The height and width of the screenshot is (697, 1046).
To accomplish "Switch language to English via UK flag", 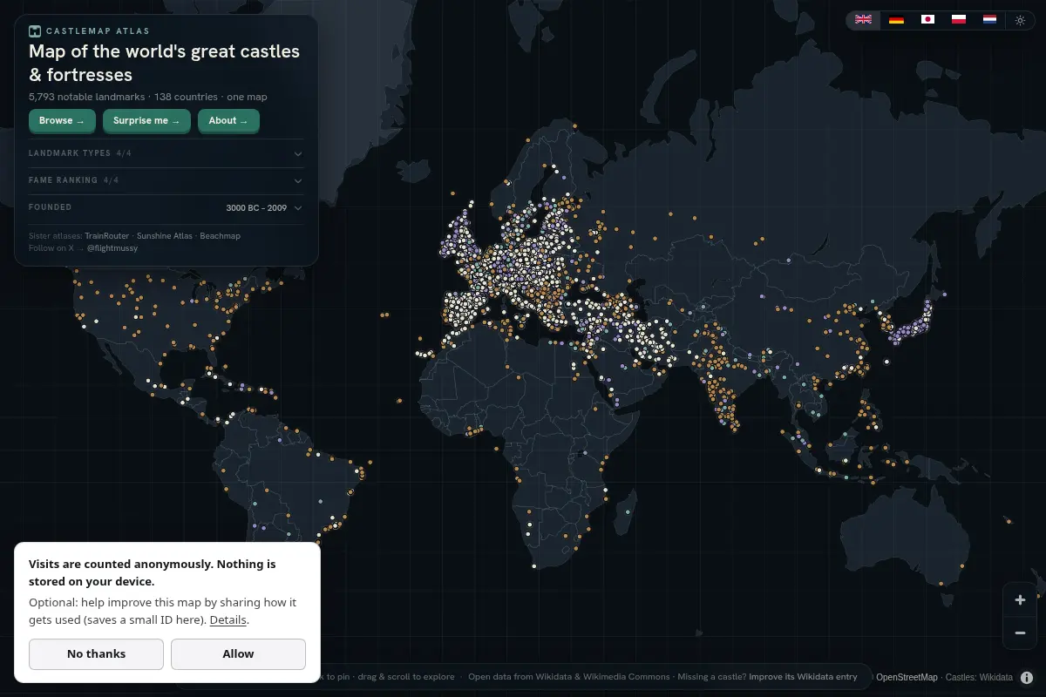I will tap(863, 19).
